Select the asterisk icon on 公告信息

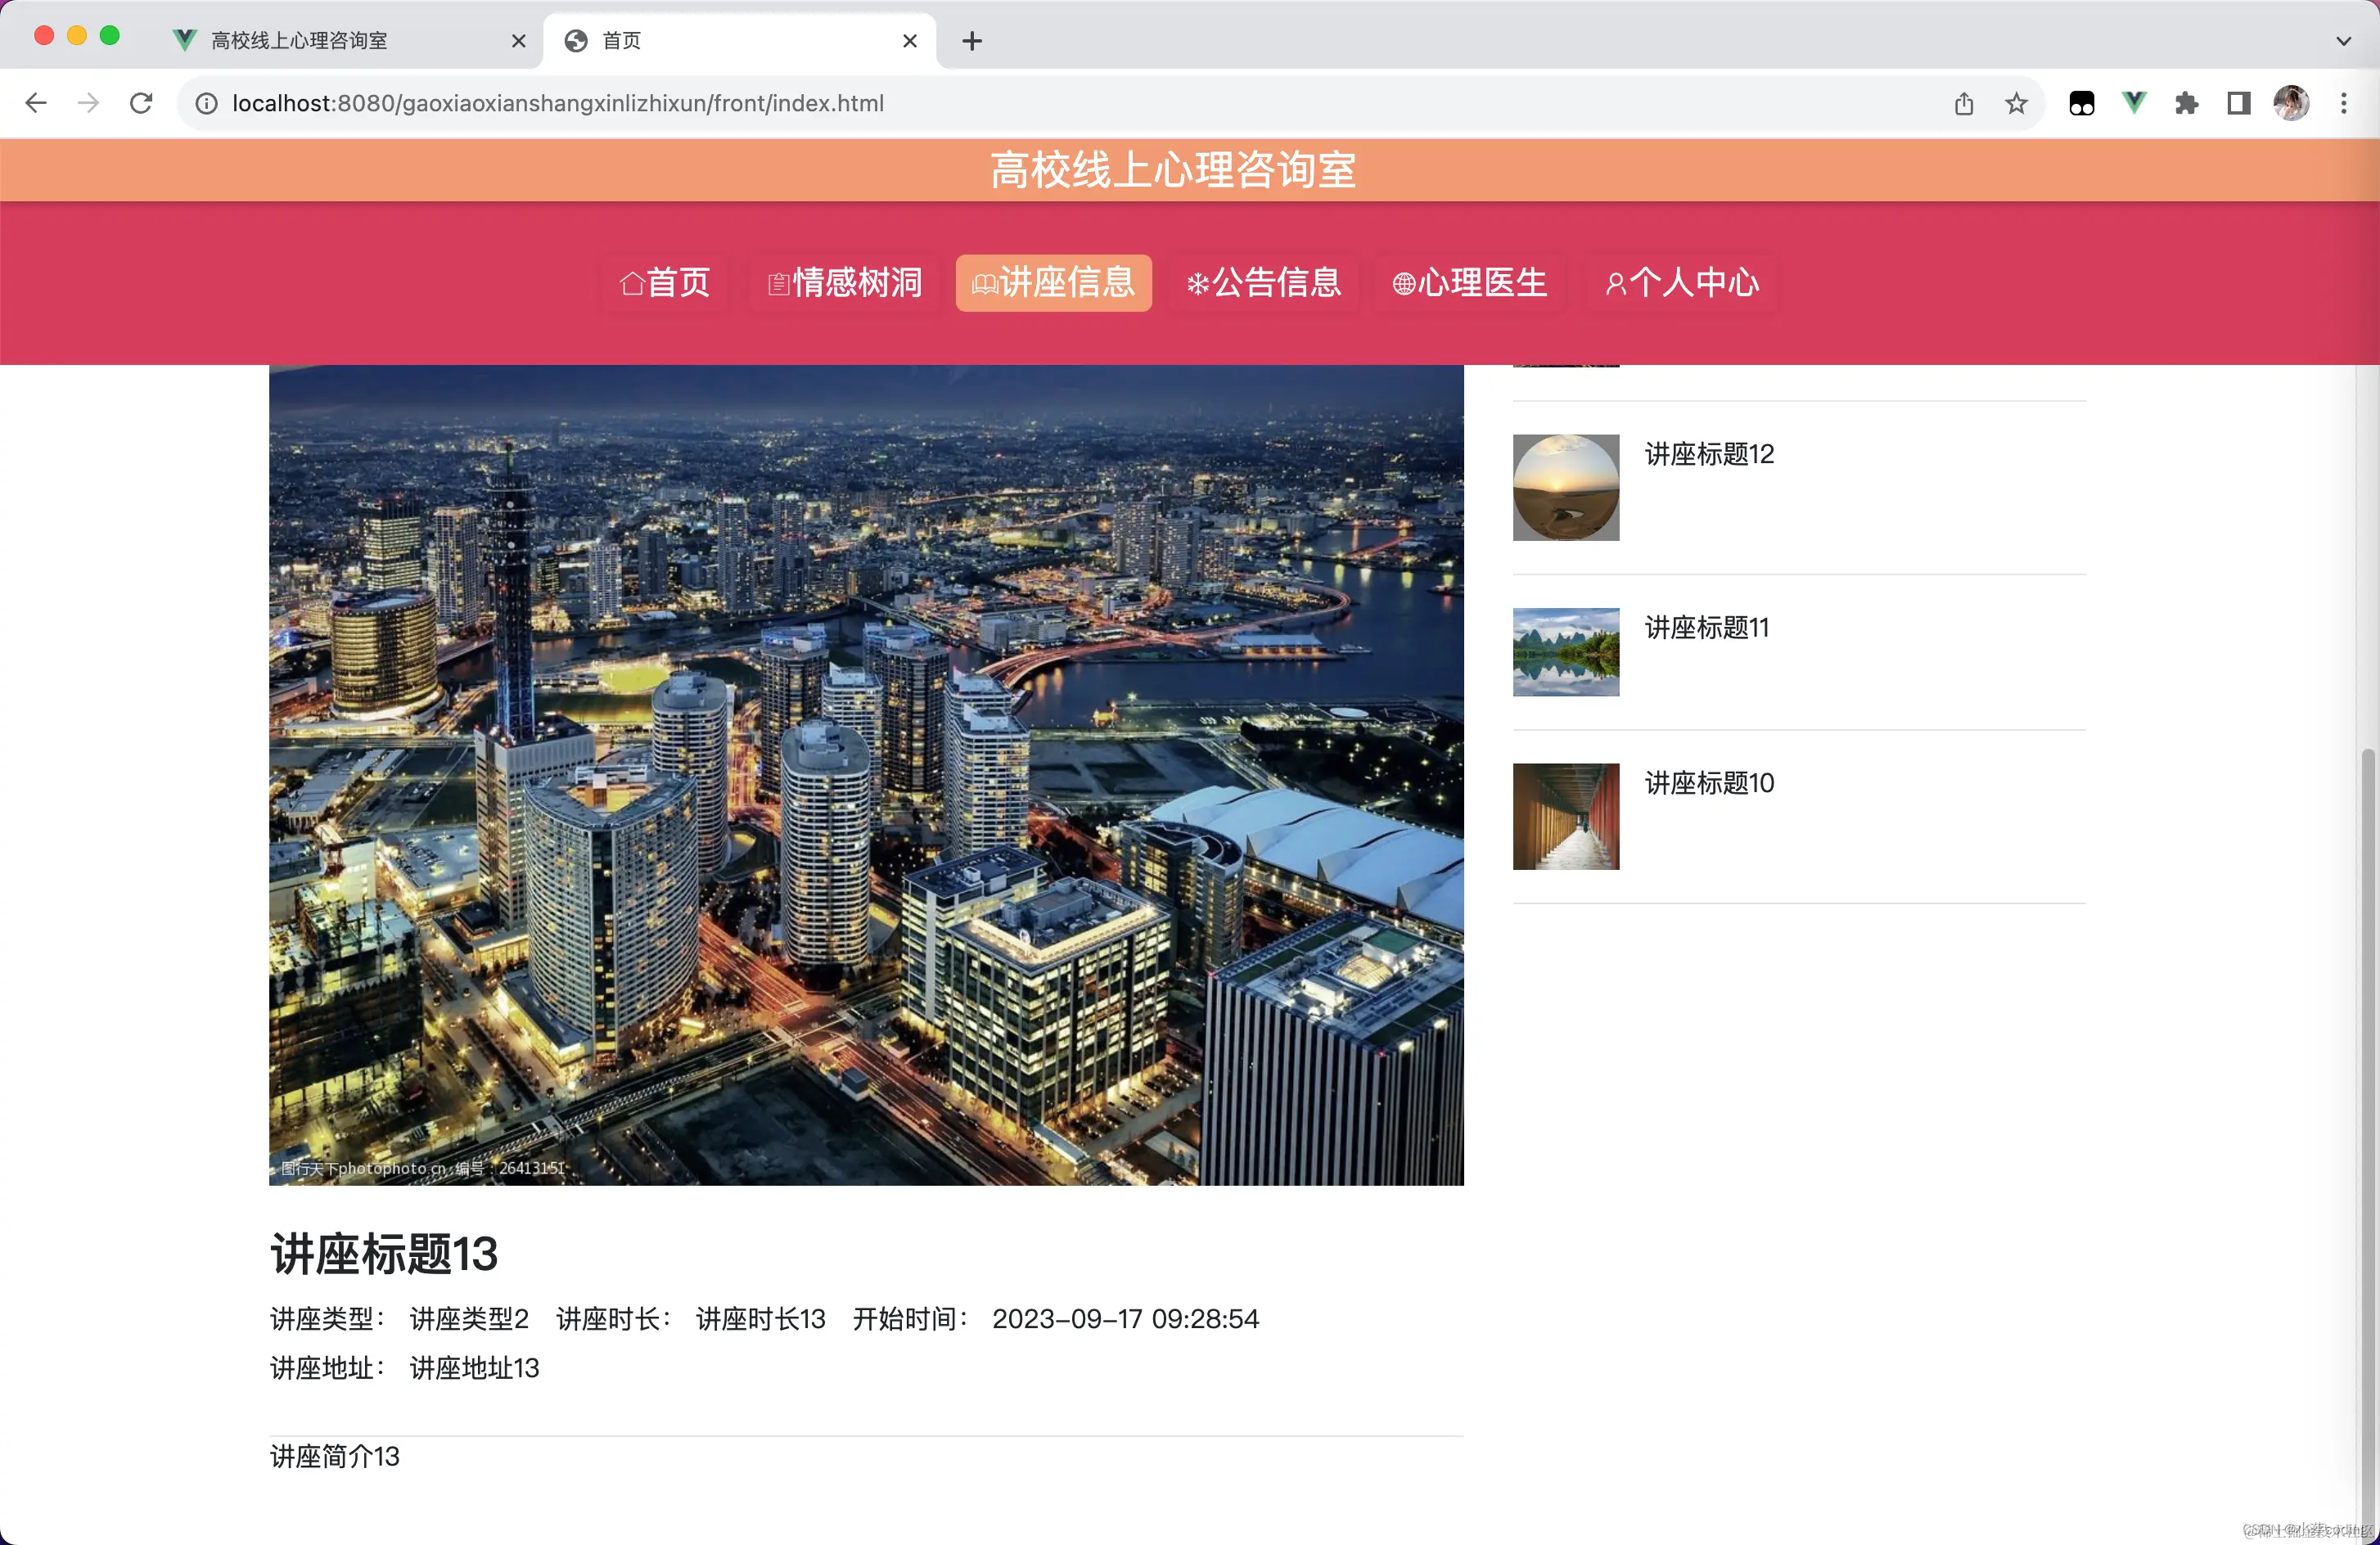pyautogui.click(x=1197, y=283)
